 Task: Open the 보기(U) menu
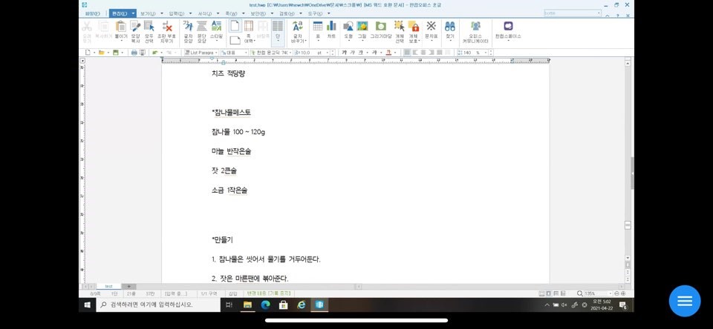pyautogui.click(x=148, y=13)
